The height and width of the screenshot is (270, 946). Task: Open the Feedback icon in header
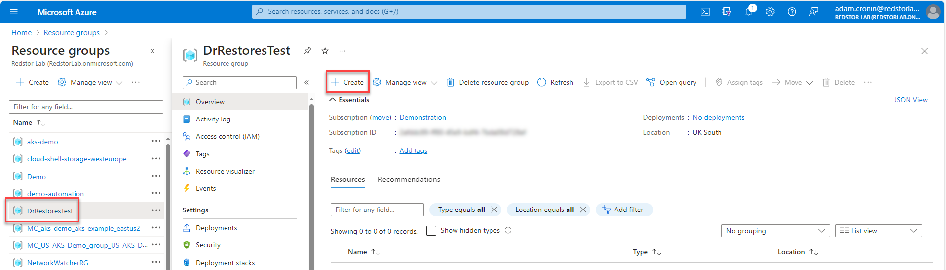point(814,12)
